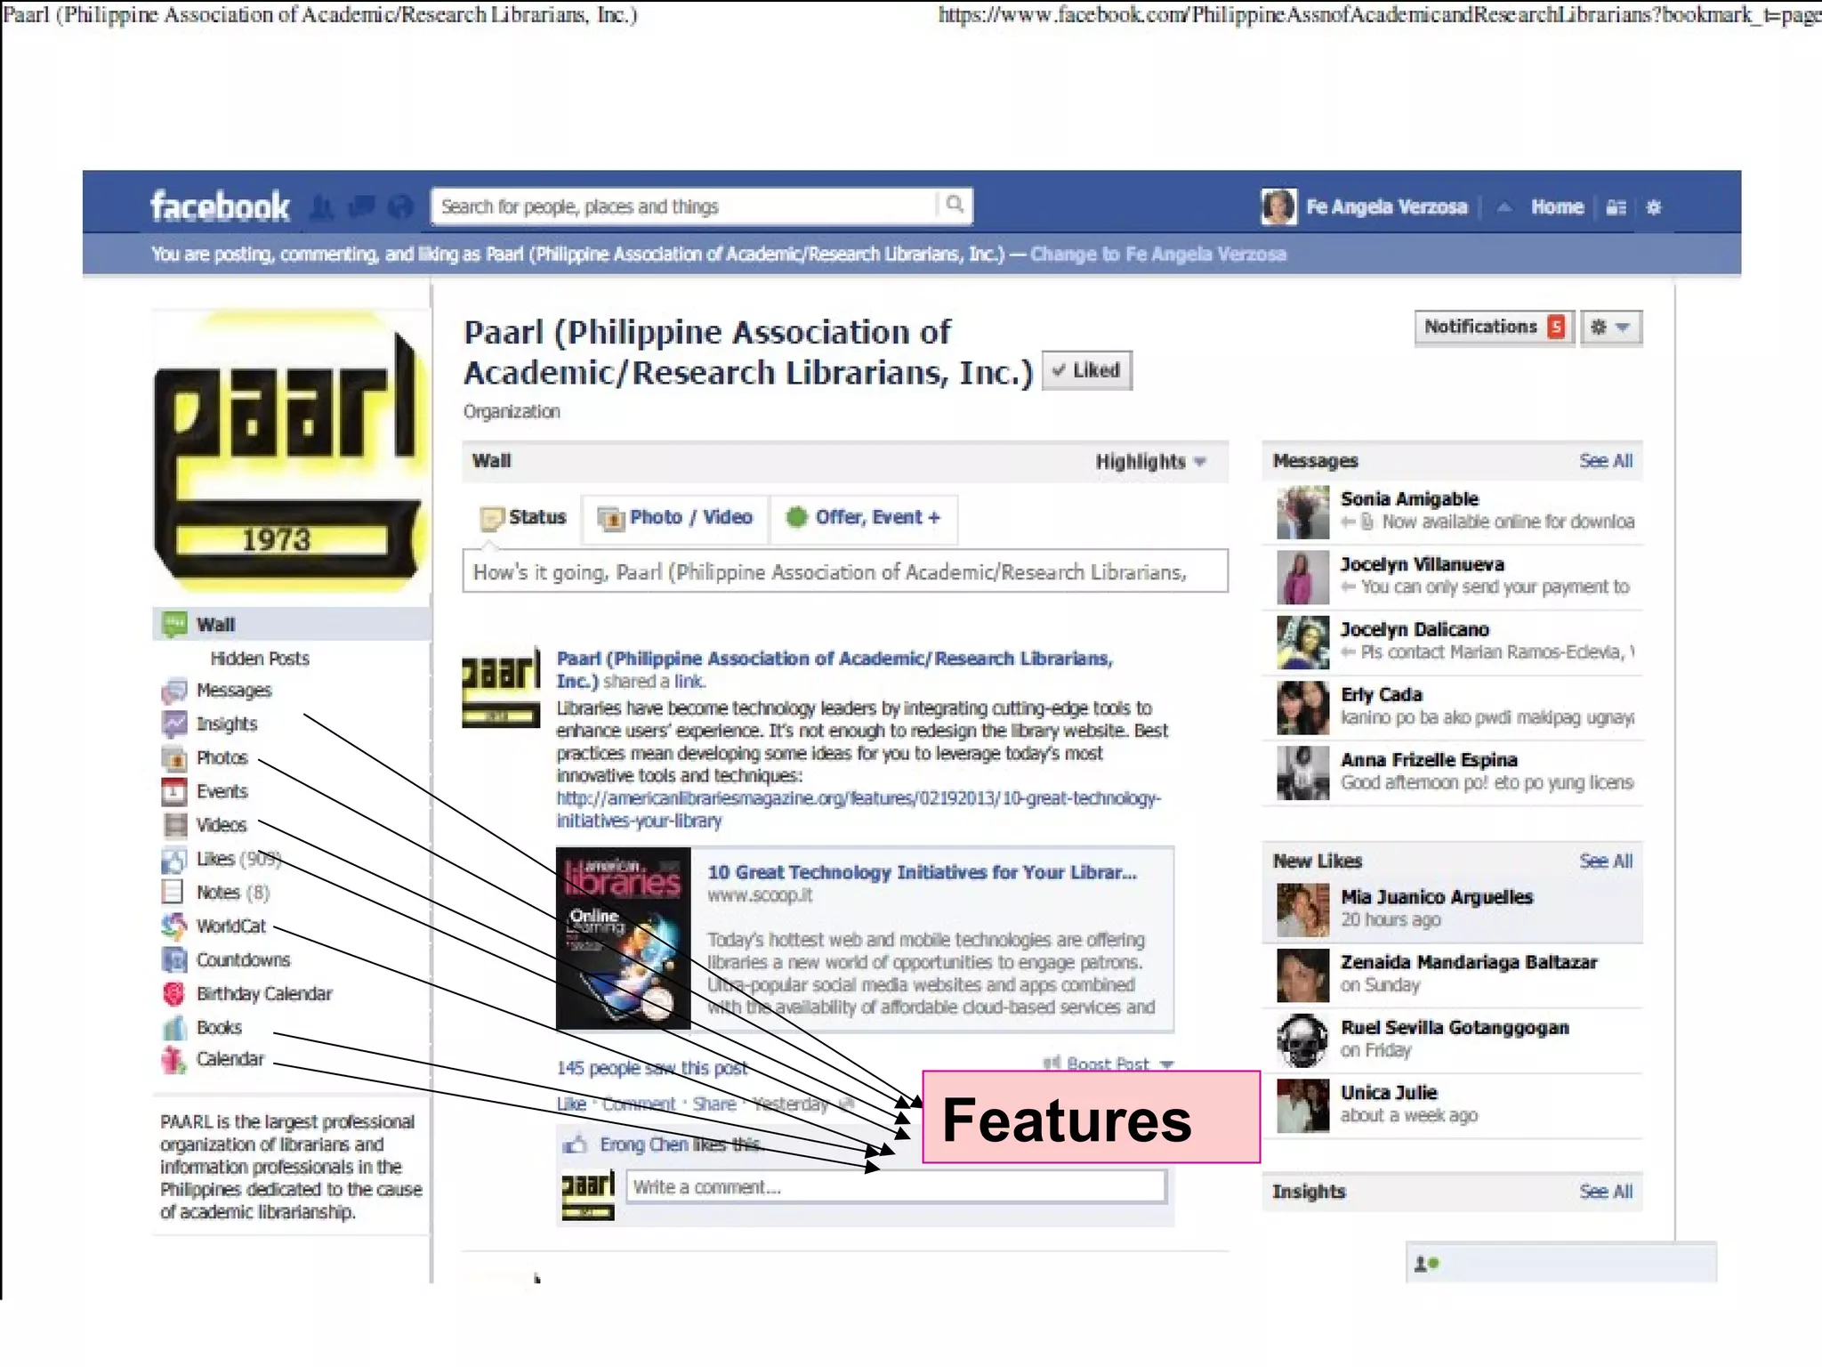
Task: Click the like thumbs-up icon on post
Action: coord(576,1145)
